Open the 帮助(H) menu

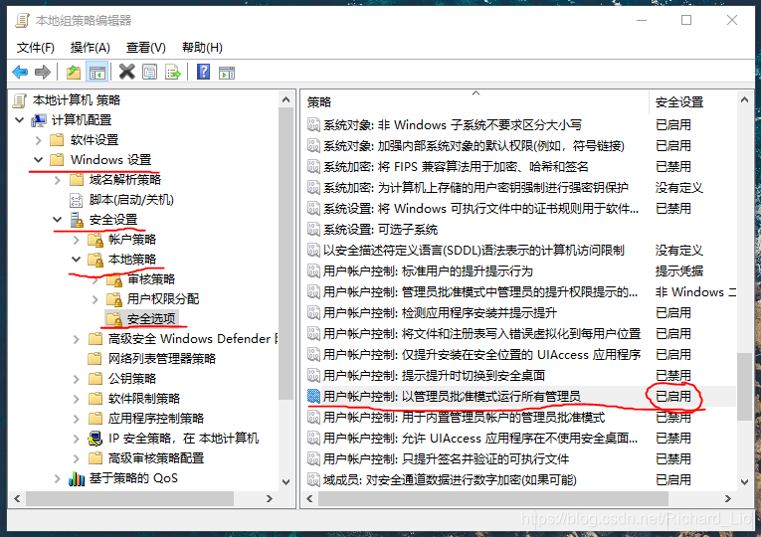click(202, 48)
